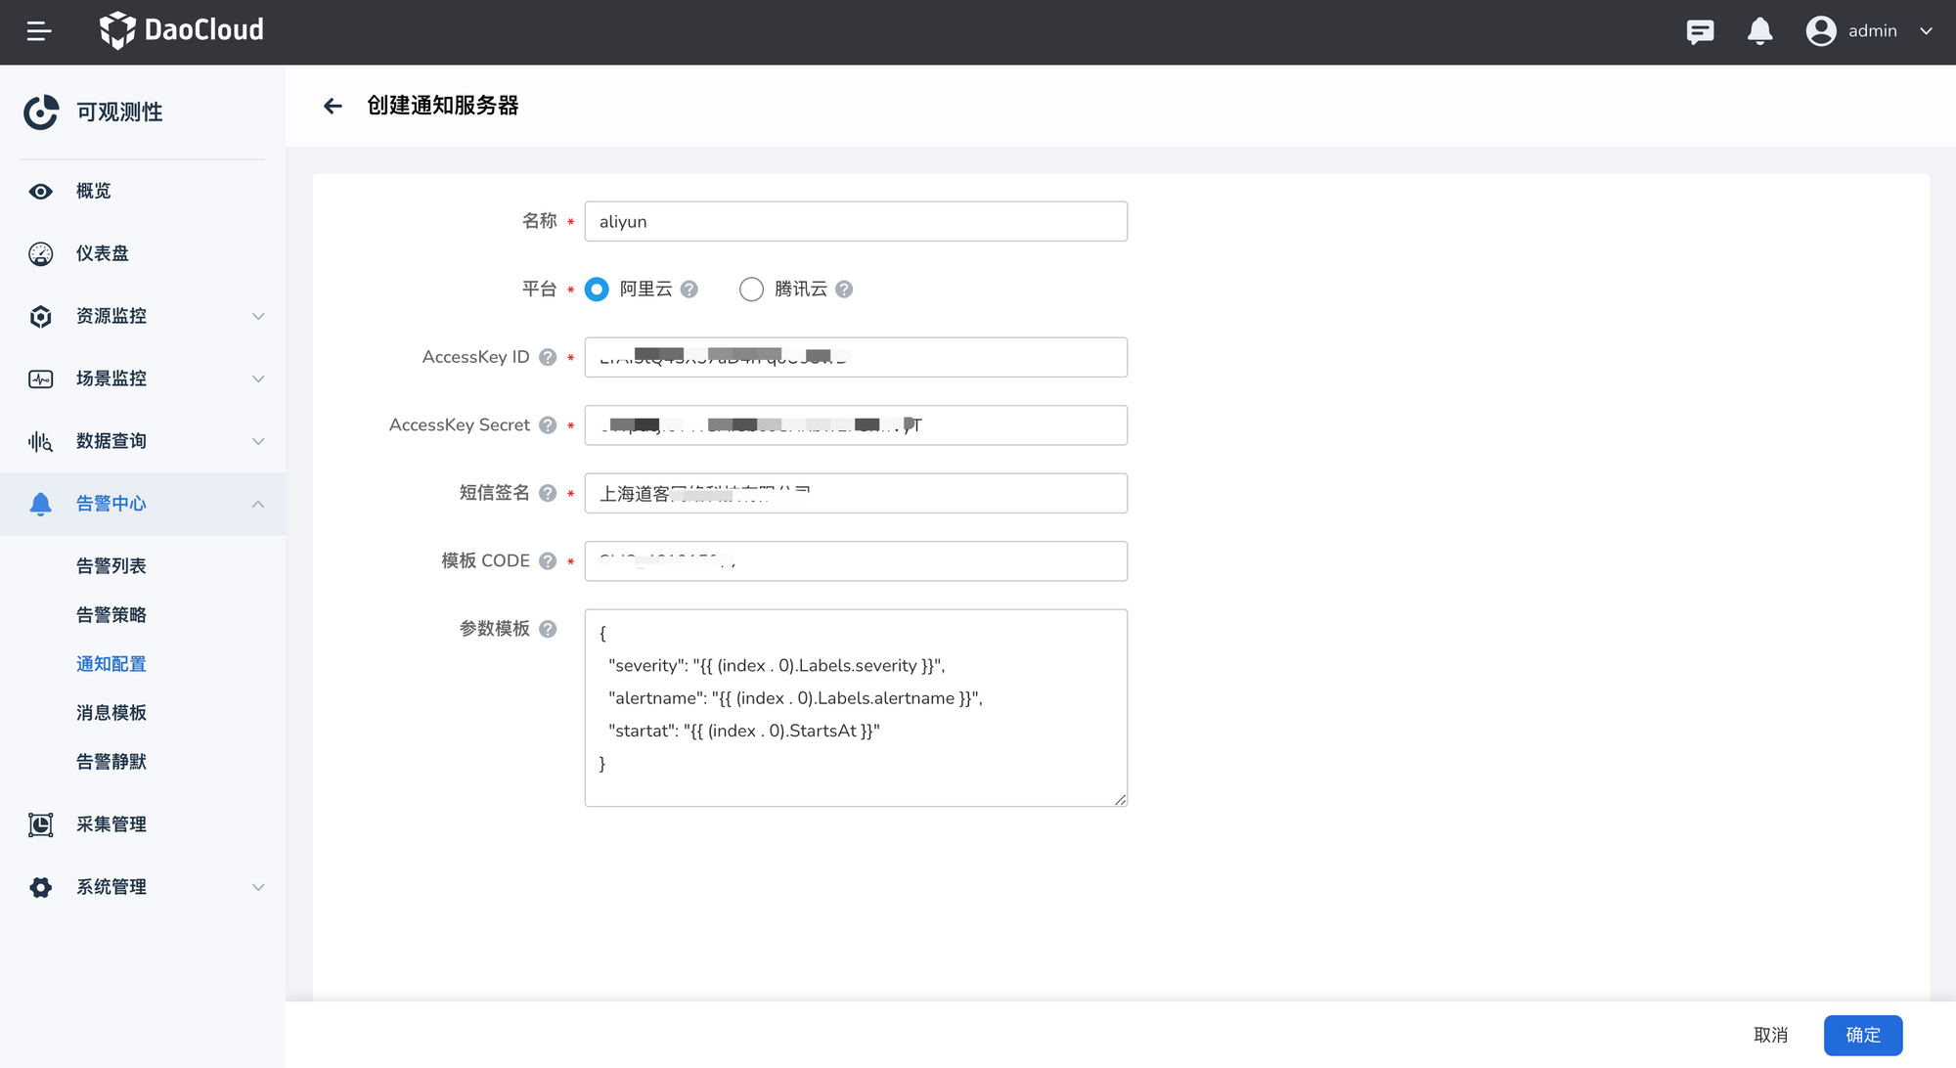Collapse the 告警中心 submenu chevron
Image resolution: width=1956 pixels, height=1068 pixels.
(x=258, y=505)
